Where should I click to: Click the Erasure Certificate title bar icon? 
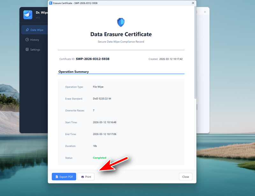[51, 3]
